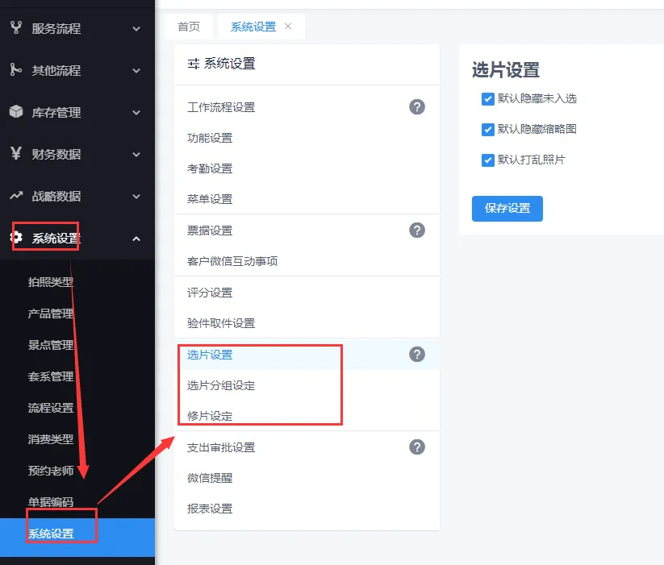Click the 保存设置 button
664x565 pixels.
507,208
